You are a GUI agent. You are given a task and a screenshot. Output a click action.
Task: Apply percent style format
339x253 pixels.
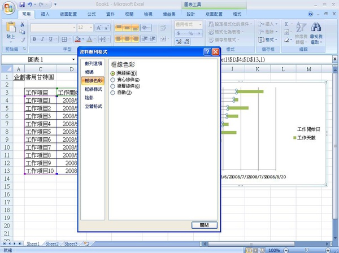click(190, 33)
